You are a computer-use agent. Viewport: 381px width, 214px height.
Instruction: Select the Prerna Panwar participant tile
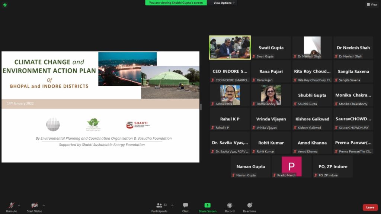pyautogui.click(x=353, y=143)
